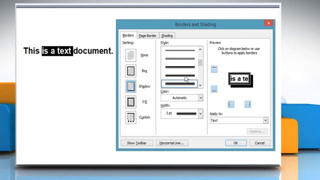This screenshot has width=320, height=180.
Task: Expand the Apply to dropdown showing Text
Action: tap(239, 120)
